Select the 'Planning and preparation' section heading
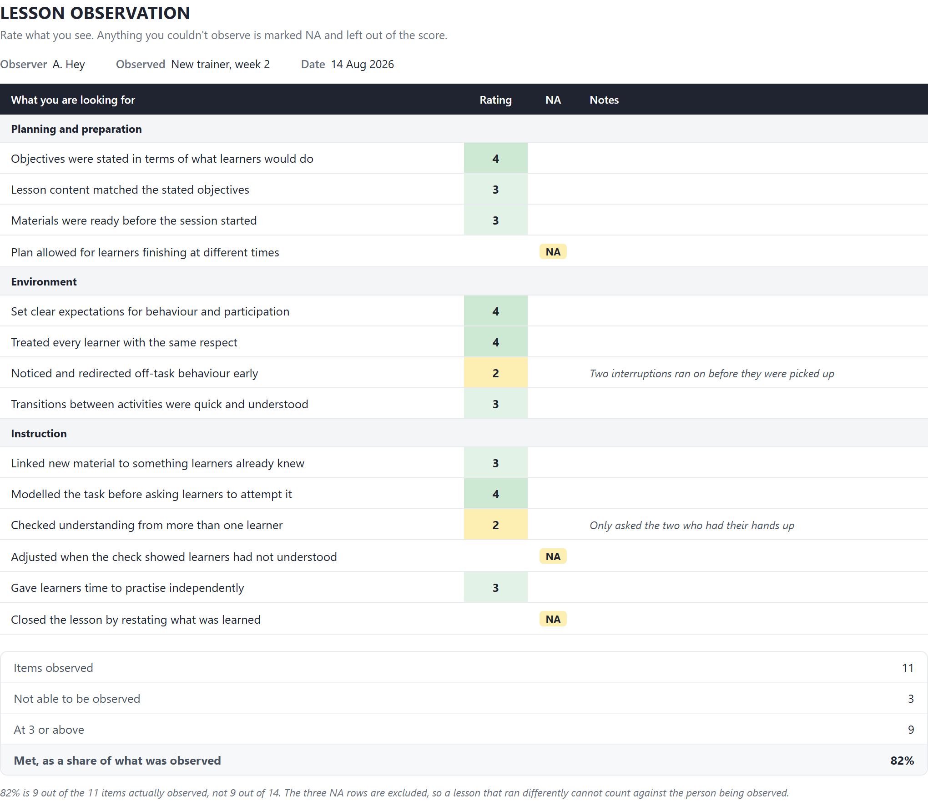The image size is (928, 801). click(x=76, y=129)
